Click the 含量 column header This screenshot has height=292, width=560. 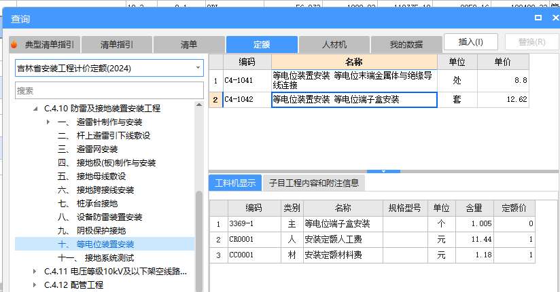pyautogui.click(x=474, y=208)
